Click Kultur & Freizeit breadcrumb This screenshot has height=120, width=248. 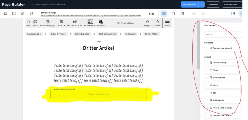point(58,34)
